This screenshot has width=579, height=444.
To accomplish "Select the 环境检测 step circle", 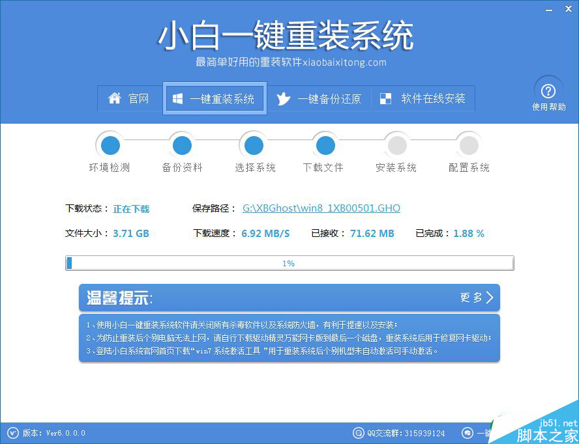I will (x=110, y=145).
